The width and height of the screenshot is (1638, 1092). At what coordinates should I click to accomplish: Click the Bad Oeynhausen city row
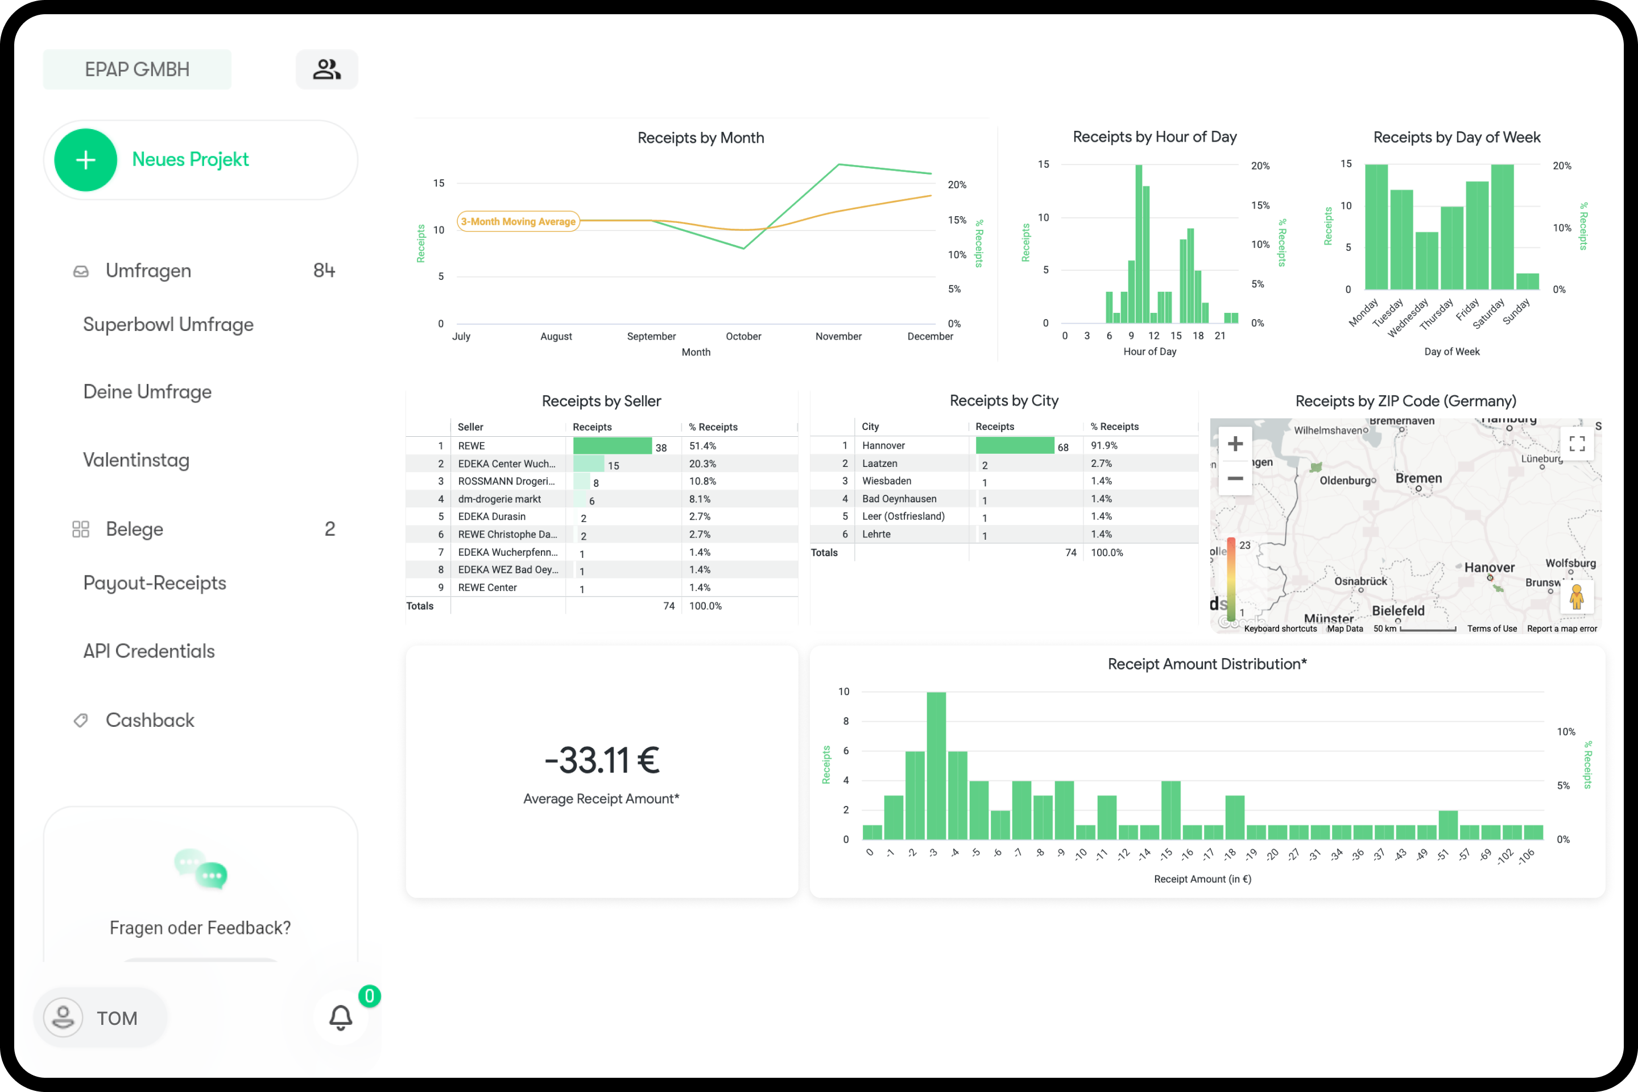point(1003,499)
